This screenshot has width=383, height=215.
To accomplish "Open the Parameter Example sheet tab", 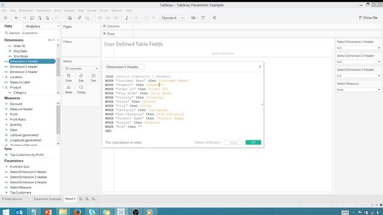I will click(x=47, y=199).
